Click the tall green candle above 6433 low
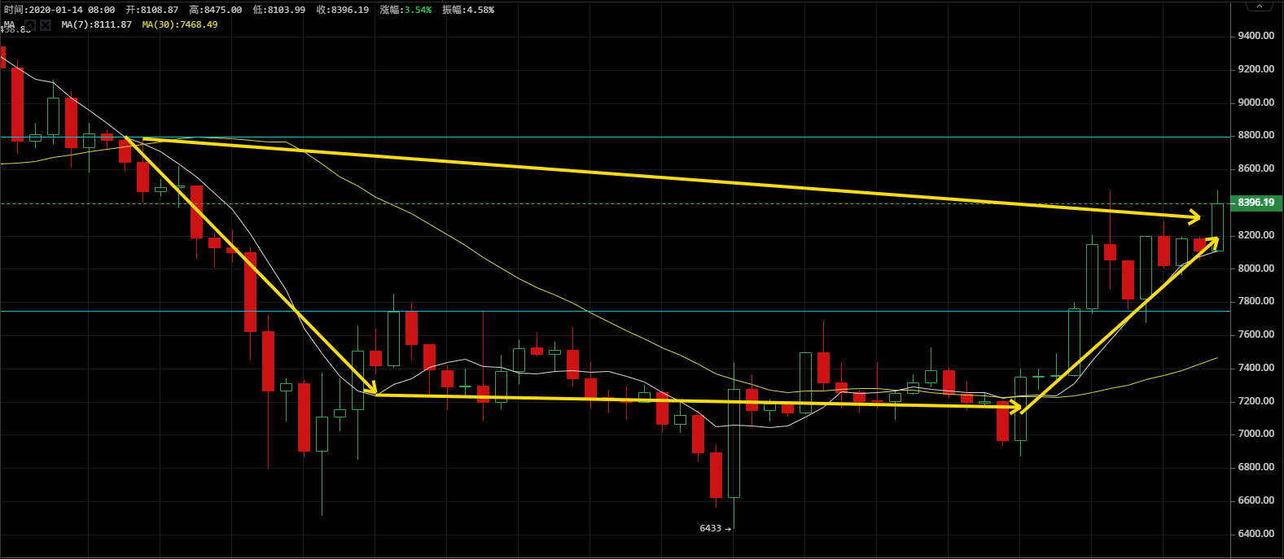1284x559 pixels. click(x=734, y=443)
